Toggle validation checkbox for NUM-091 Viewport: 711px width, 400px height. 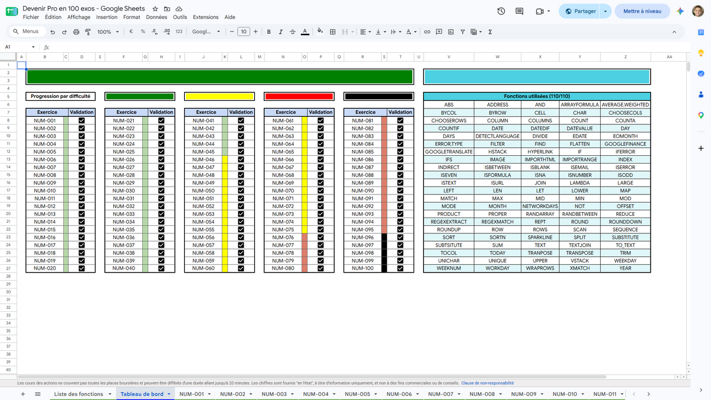coord(401,199)
